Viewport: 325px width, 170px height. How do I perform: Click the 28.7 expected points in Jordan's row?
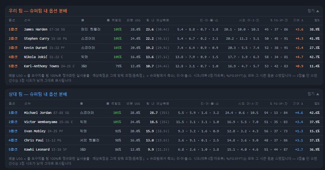click(x=154, y=113)
